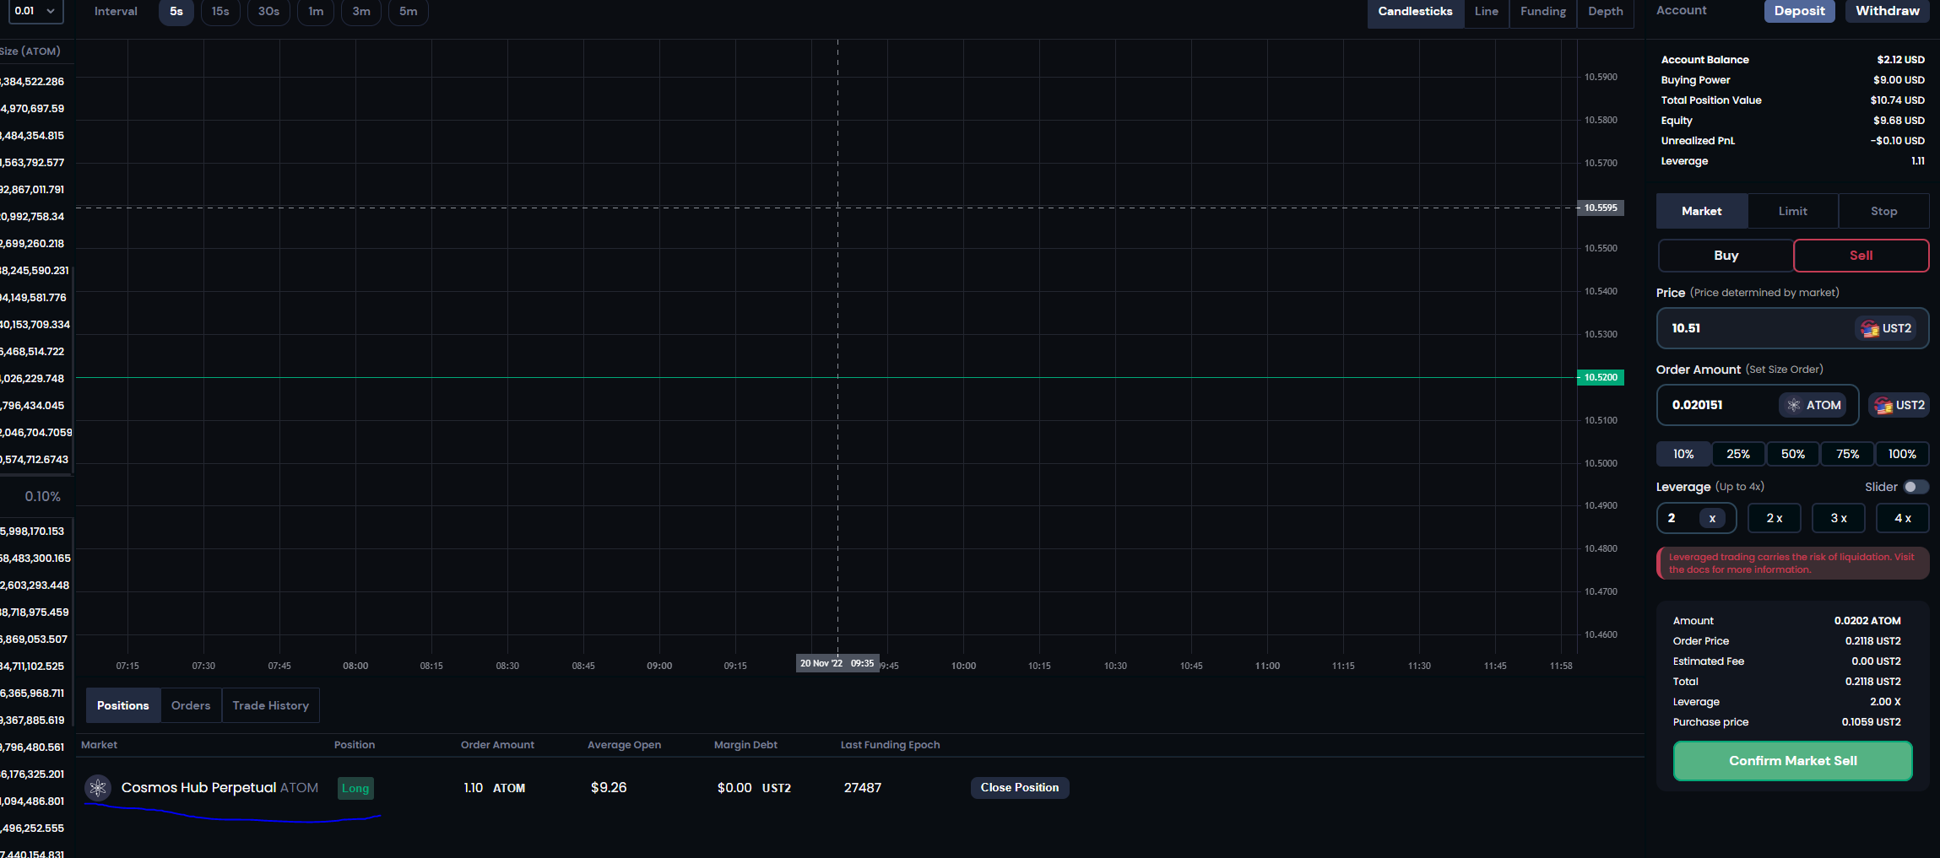Click the Market column header
Screen dimensions: 1940x858
tap(99, 745)
